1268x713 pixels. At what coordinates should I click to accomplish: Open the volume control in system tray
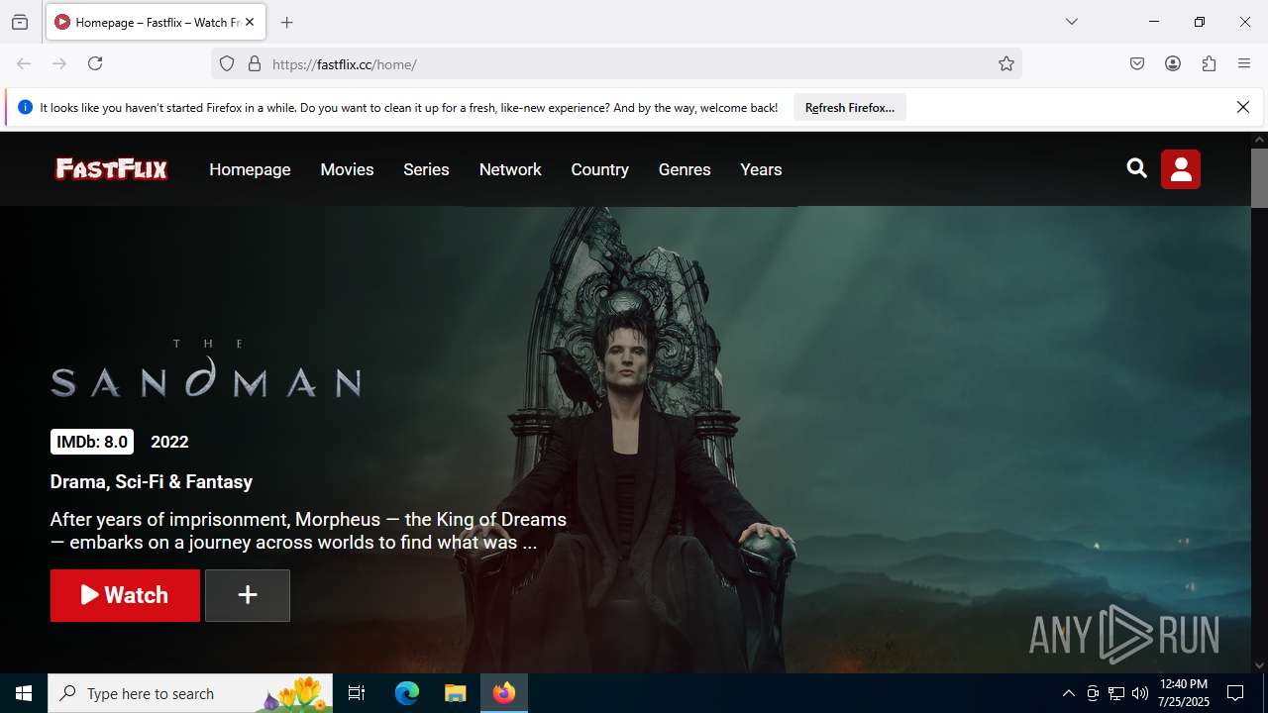(x=1140, y=693)
